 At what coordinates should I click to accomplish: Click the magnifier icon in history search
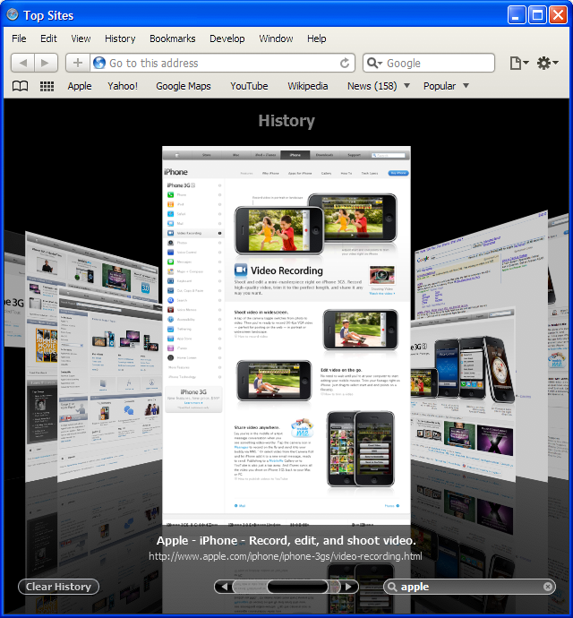point(392,587)
